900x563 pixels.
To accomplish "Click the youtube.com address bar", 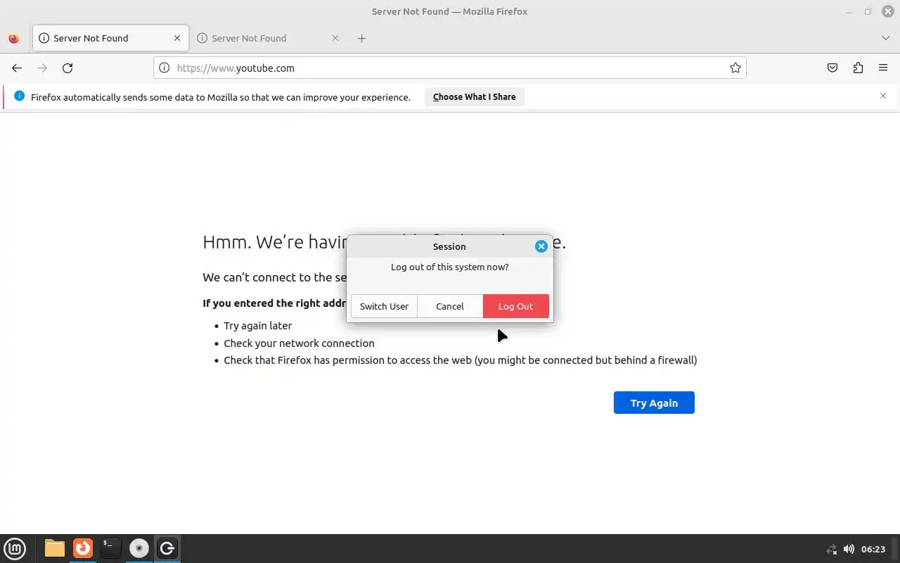I will click(x=450, y=68).
